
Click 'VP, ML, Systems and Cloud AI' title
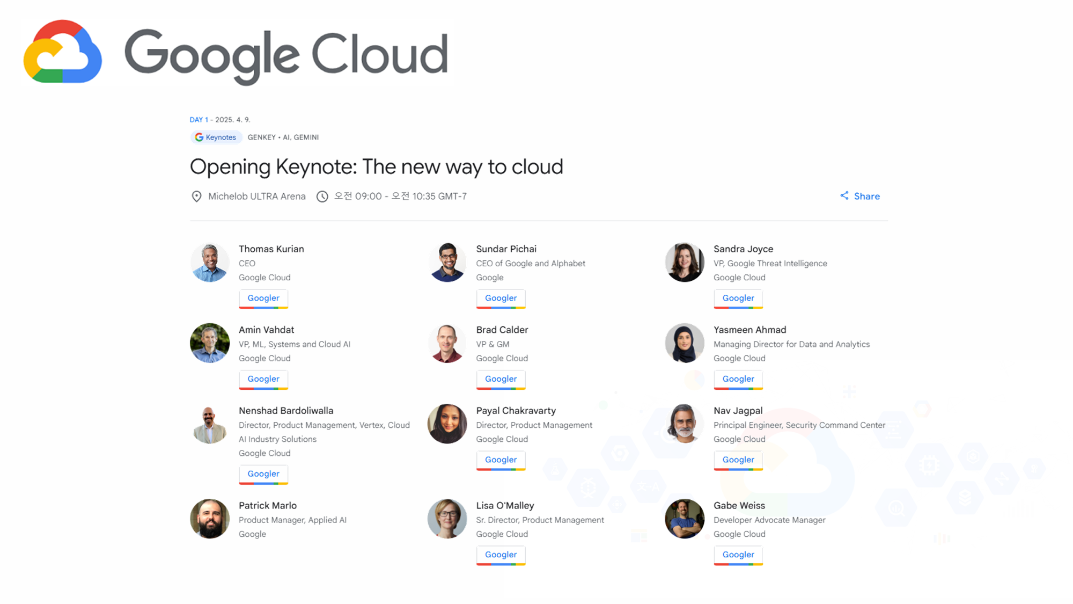[295, 345]
